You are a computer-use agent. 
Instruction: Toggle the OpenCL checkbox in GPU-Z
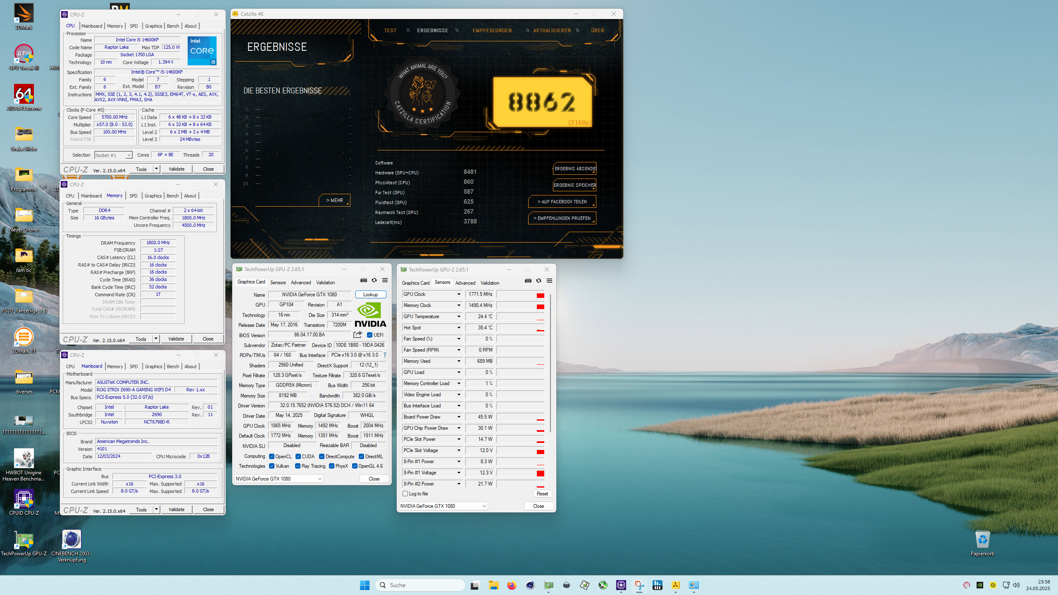[x=272, y=457]
